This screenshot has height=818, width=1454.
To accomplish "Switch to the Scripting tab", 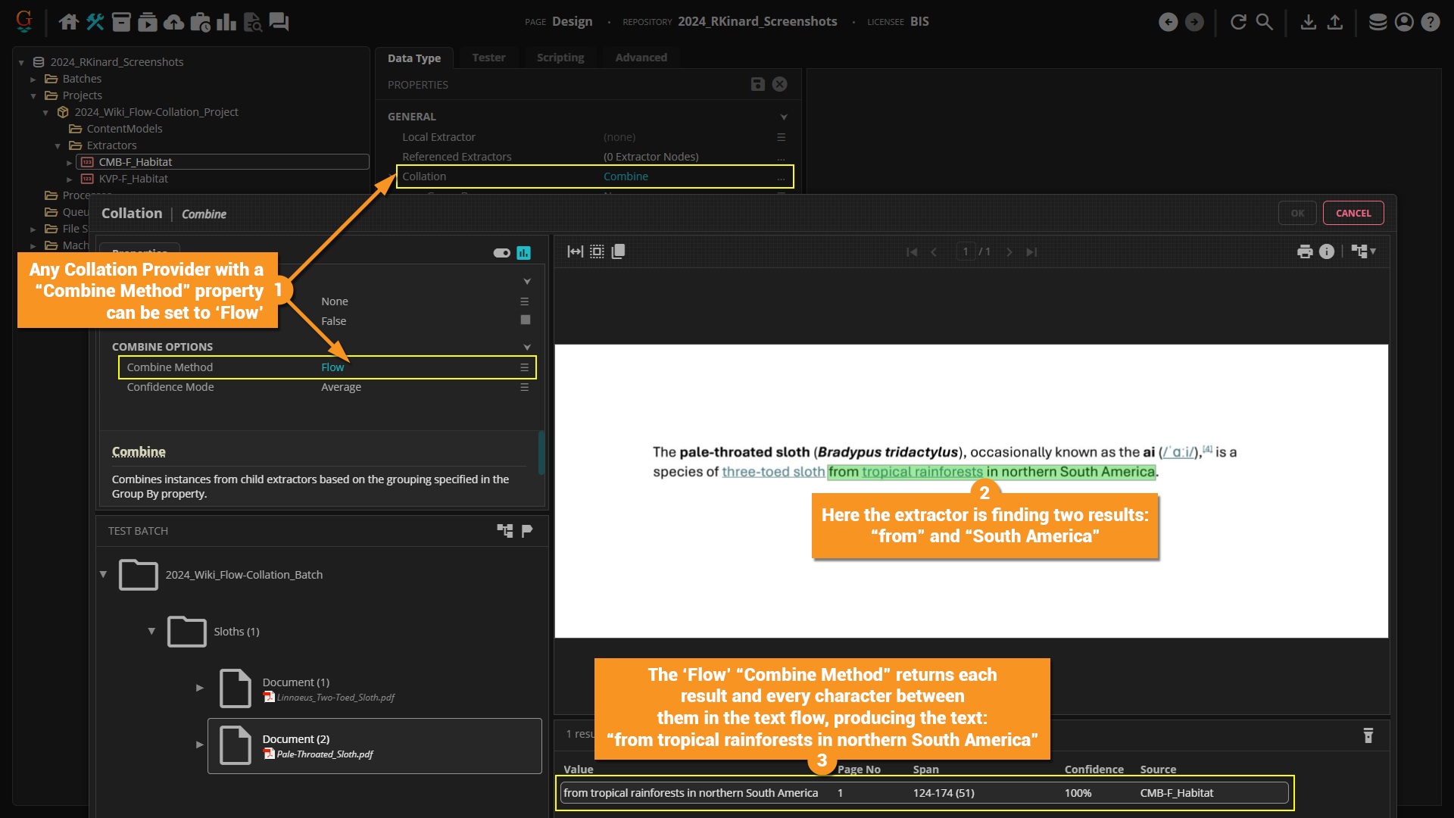I will pos(560,58).
